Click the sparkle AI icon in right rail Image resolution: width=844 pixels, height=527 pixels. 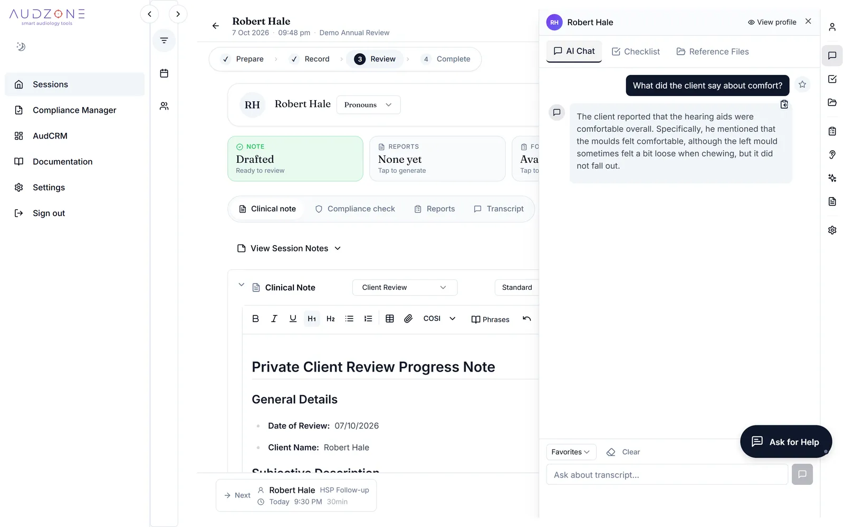point(832,178)
